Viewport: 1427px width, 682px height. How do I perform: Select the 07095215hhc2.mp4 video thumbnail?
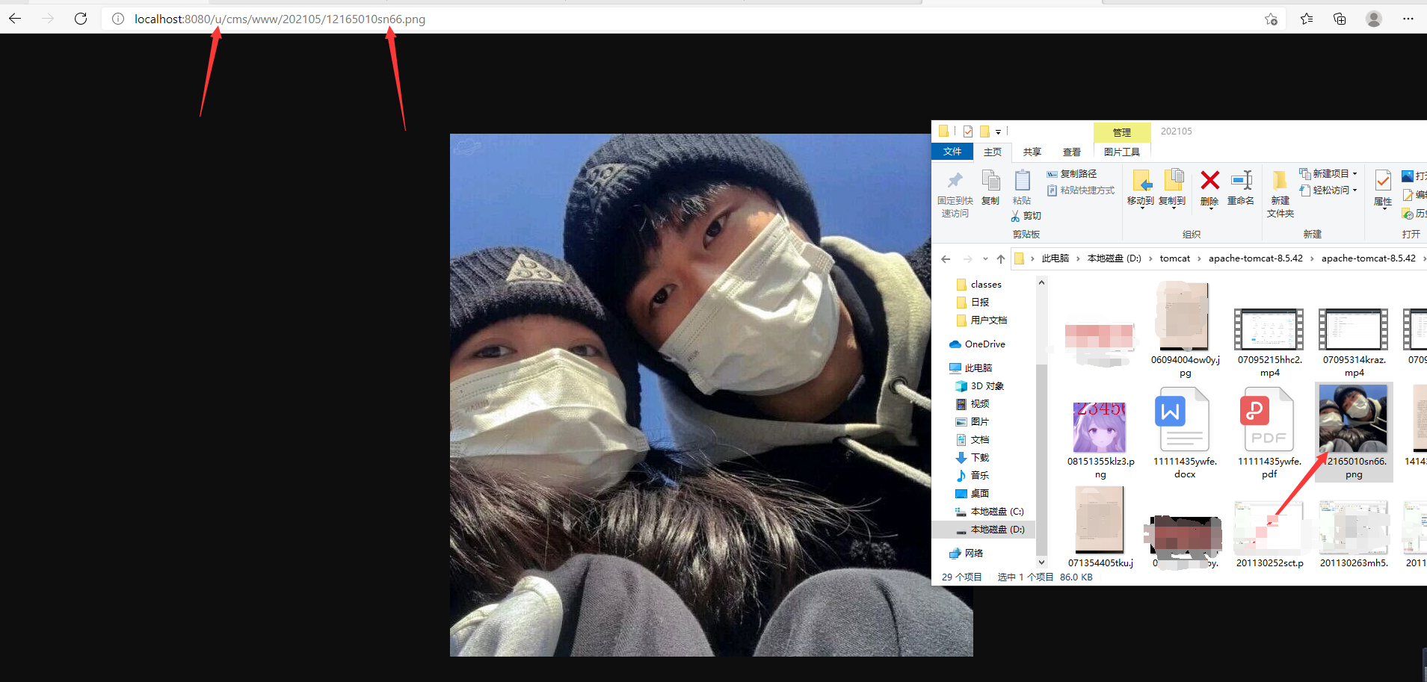[1269, 330]
